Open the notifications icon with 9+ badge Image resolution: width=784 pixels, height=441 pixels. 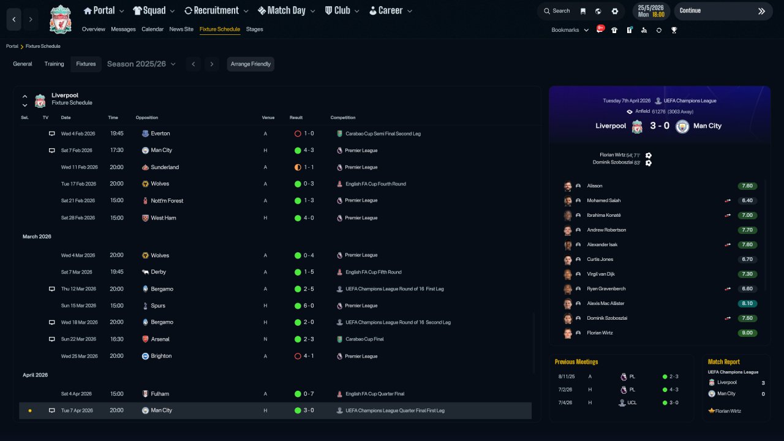[x=600, y=29]
